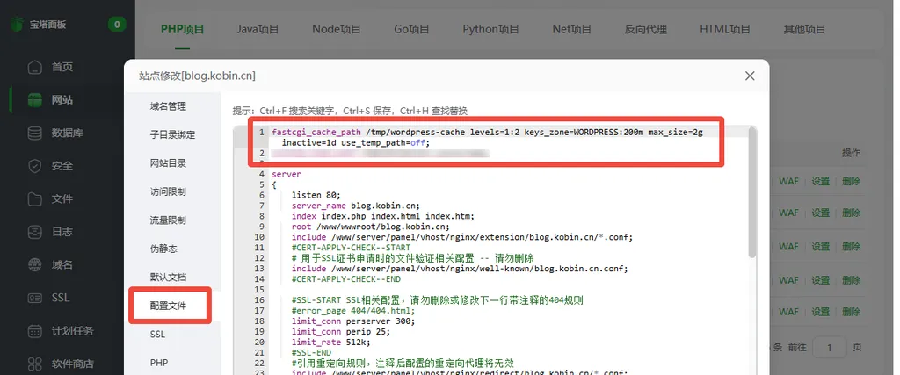Select 子目录绑定 in the dialog menu
Image resolution: width=900 pixels, height=375 pixels.
coord(173,134)
